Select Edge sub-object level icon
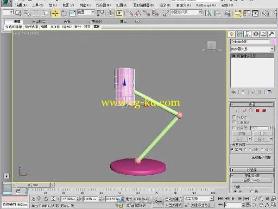The width and height of the screenshot is (278, 209). 244,110
